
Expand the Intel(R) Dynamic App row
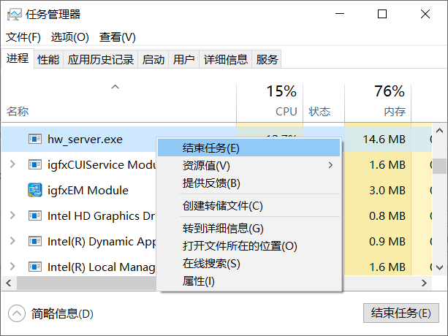click(12, 241)
